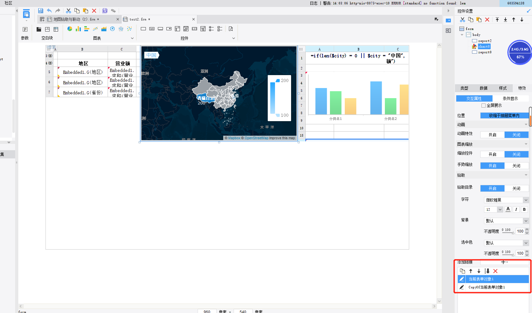Open the OpenStreetMap link on the map
Image resolution: width=532 pixels, height=313 pixels.
tap(256, 138)
